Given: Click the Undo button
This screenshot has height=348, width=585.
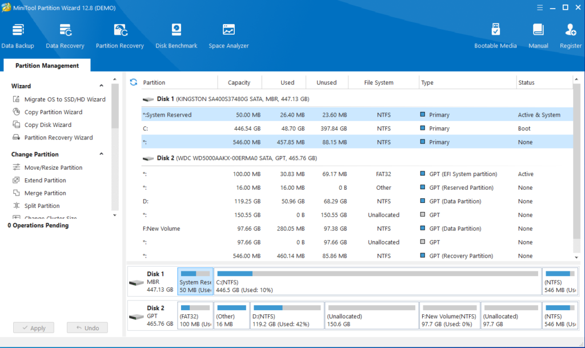Looking at the screenshot, I should click(x=87, y=328).
